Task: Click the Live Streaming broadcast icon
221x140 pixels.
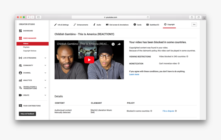Action: coord(20,58)
